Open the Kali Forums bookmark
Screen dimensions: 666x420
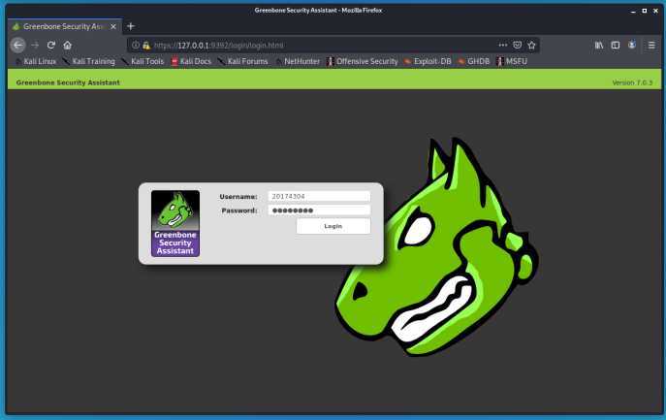pos(243,61)
